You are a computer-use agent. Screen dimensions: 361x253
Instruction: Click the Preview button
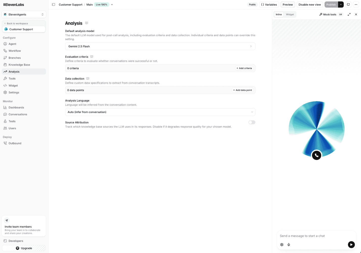click(288, 5)
